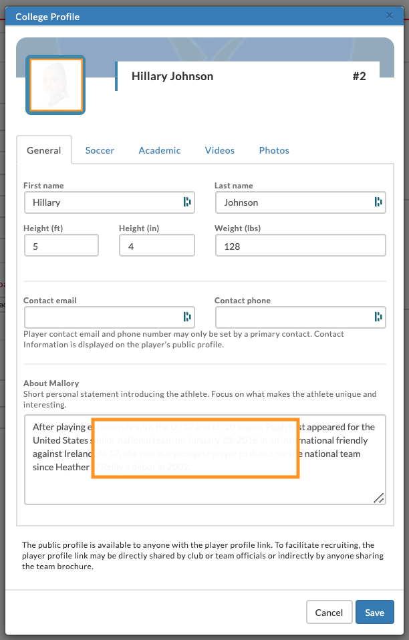Image resolution: width=409 pixels, height=640 pixels.
Task: Click the player profile photo thumbnail
Action: 55,85
